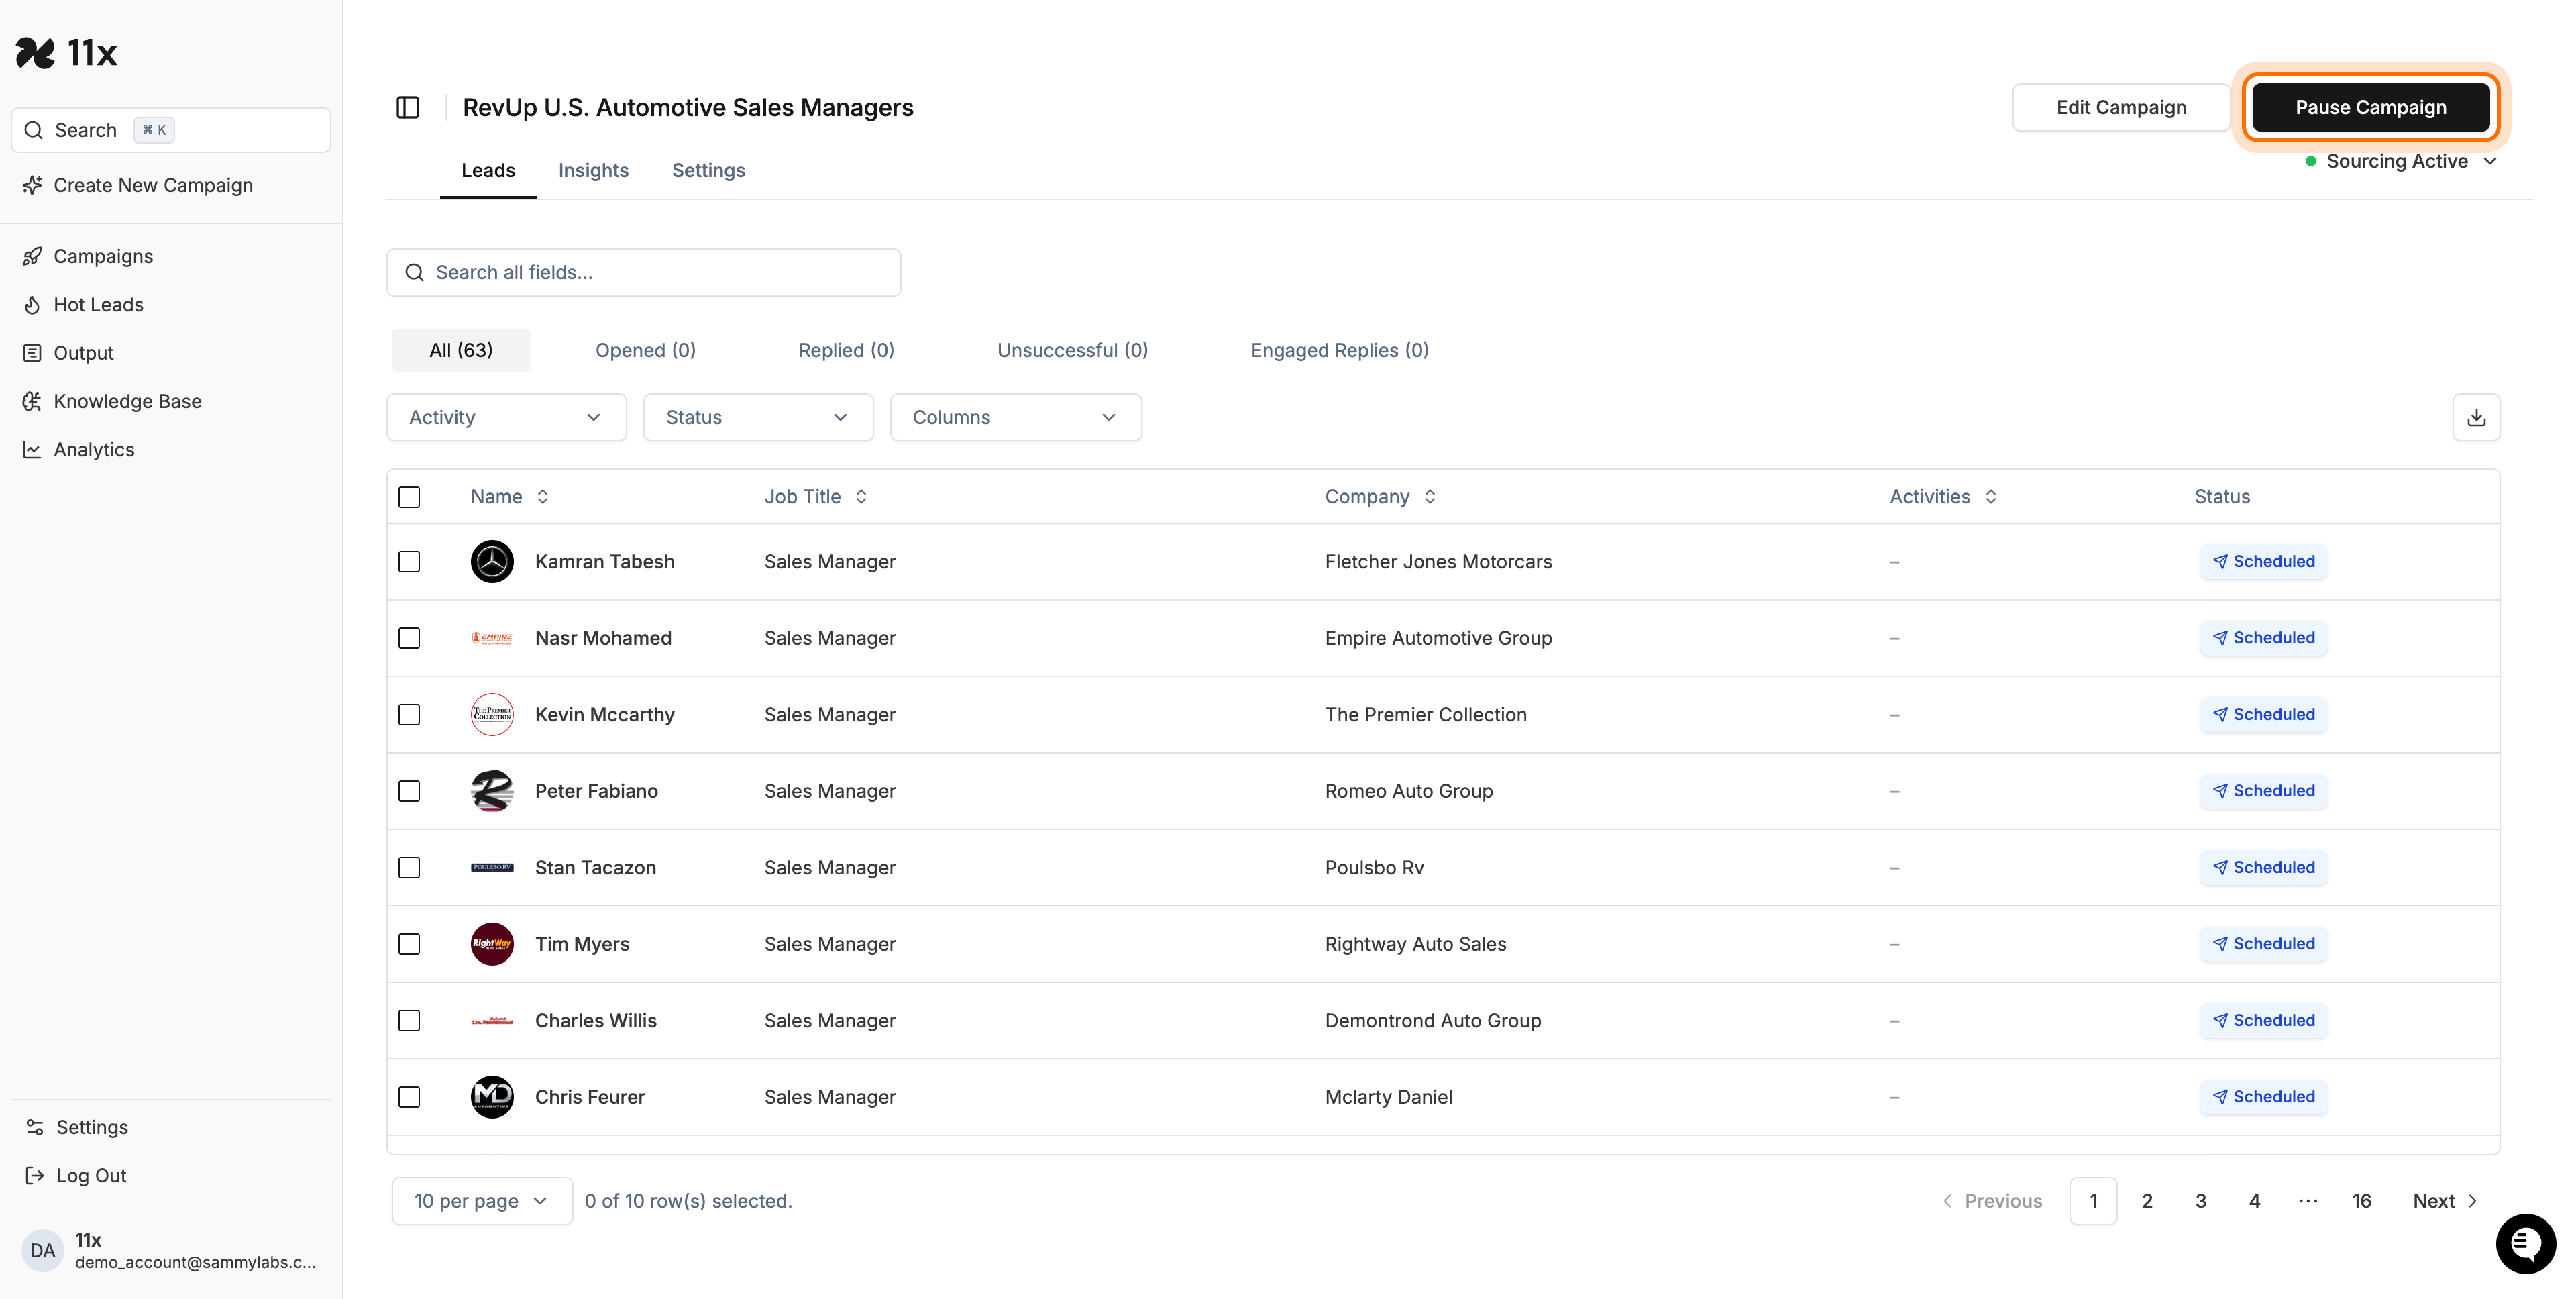Click Kamran Tabesh's Scheduled status badge
This screenshot has width=2576, height=1299.
tap(2263, 561)
